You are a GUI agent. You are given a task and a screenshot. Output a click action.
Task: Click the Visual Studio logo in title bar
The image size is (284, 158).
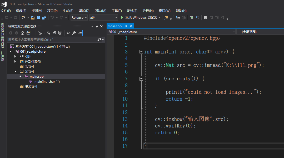(4, 4)
